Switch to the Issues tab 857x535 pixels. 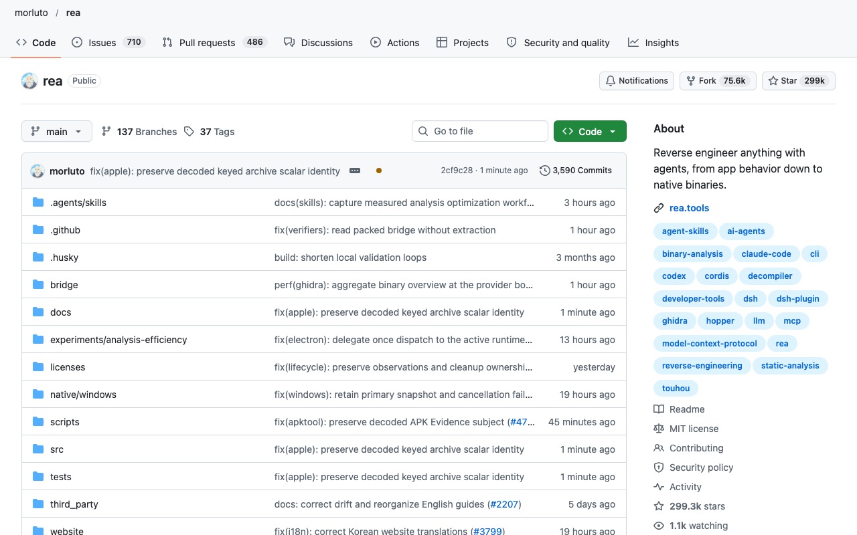pyautogui.click(x=108, y=42)
